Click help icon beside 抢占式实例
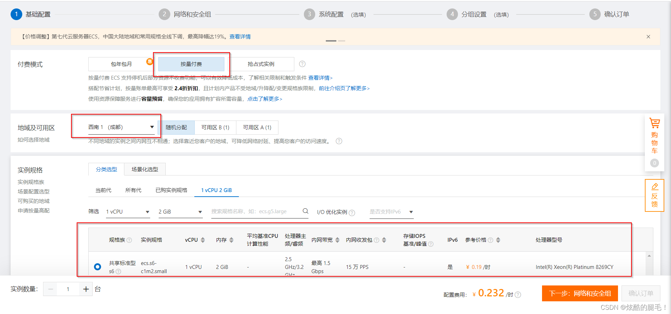Viewport: 671px width, 314px height. tap(302, 64)
